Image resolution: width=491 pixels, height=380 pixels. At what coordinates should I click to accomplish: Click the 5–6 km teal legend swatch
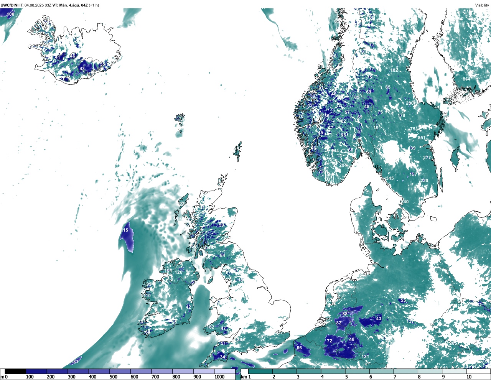click(x=357, y=371)
